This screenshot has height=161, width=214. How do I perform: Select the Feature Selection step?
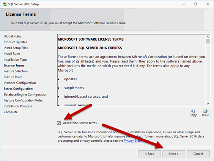point(16,71)
